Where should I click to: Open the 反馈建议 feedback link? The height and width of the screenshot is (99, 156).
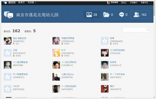133,3
